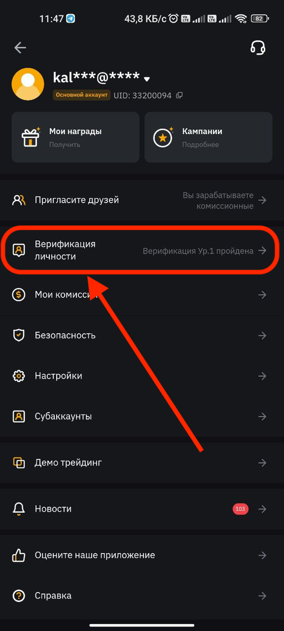Open Верификация личности row arrow
This screenshot has width=284, height=631.
point(262,251)
